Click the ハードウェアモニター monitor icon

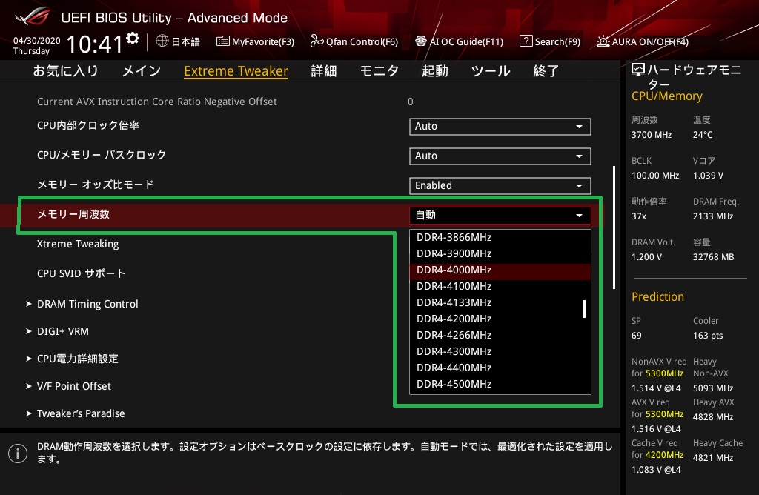(638, 70)
